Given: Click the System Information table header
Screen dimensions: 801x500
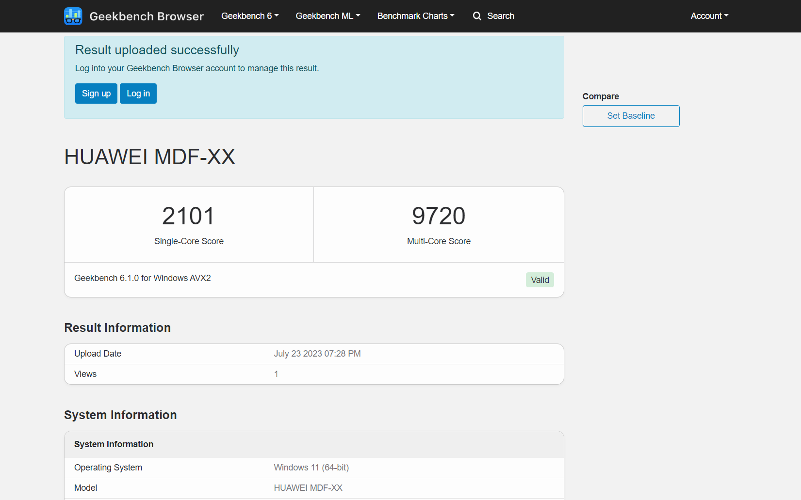Looking at the screenshot, I should click(x=314, y=444).
